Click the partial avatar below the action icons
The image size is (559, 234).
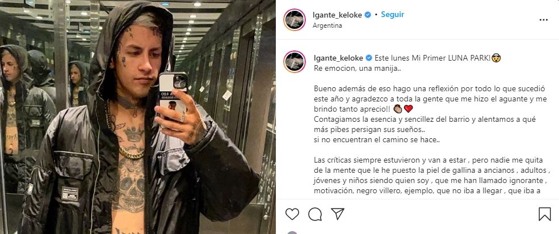point(292,232)
